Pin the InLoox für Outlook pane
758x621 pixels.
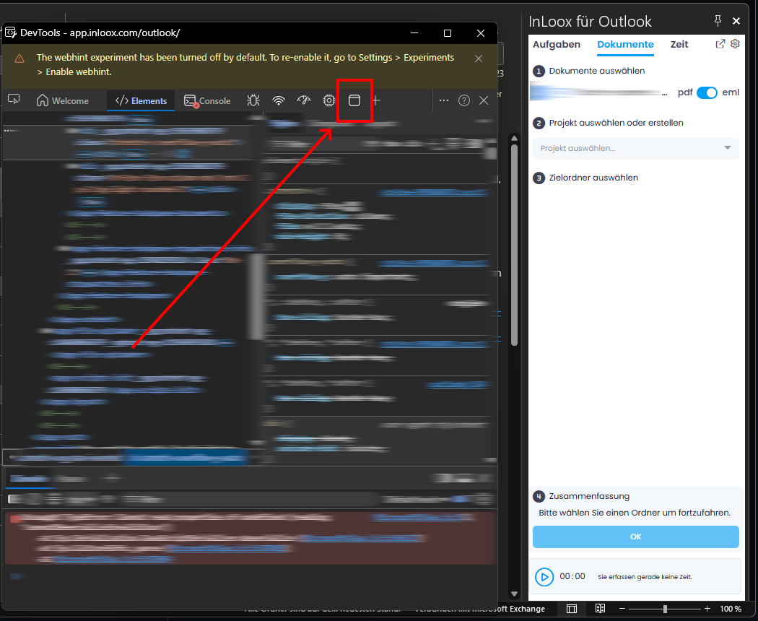pos(718,20)
